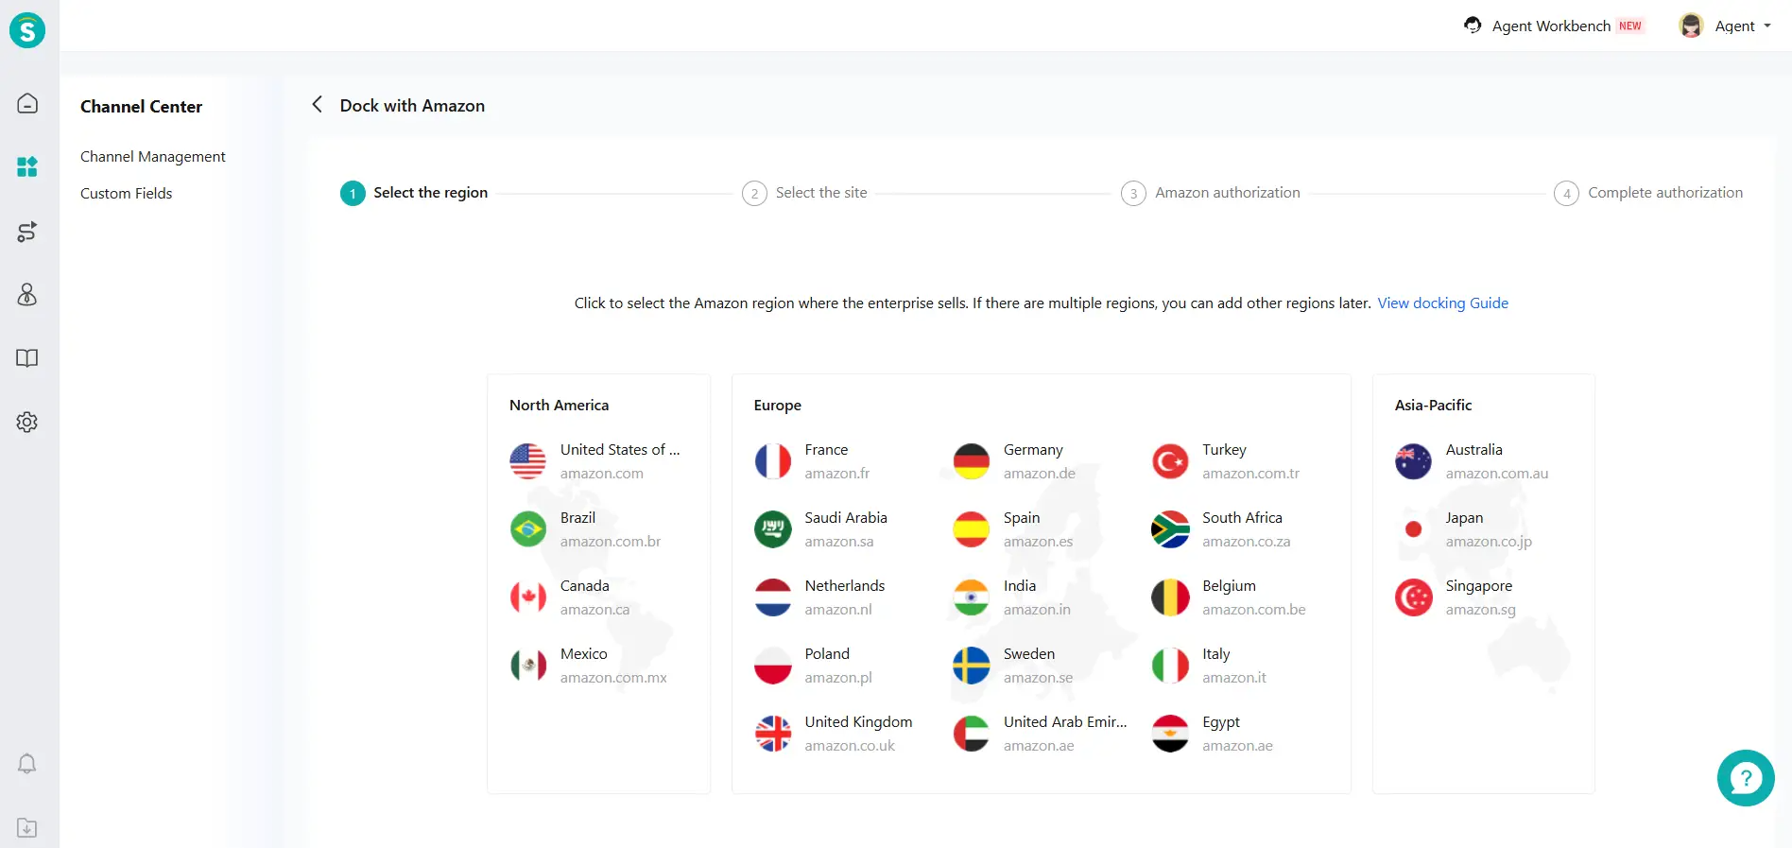Screen dimensions: 1792x848
Task: Select the Germany flag icon
Action: coord(972,461)
